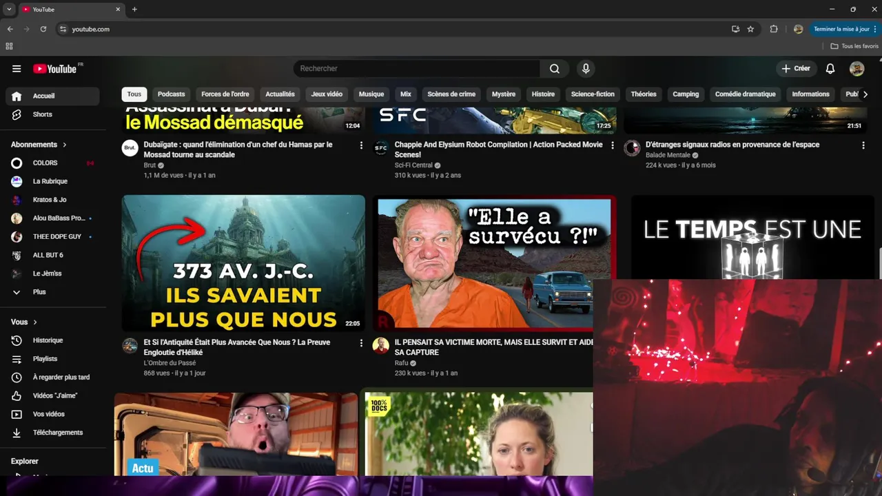Screen dimensions: 882x496
Task: Open Shorts in sidebar
Action: [x=52, y=114]
